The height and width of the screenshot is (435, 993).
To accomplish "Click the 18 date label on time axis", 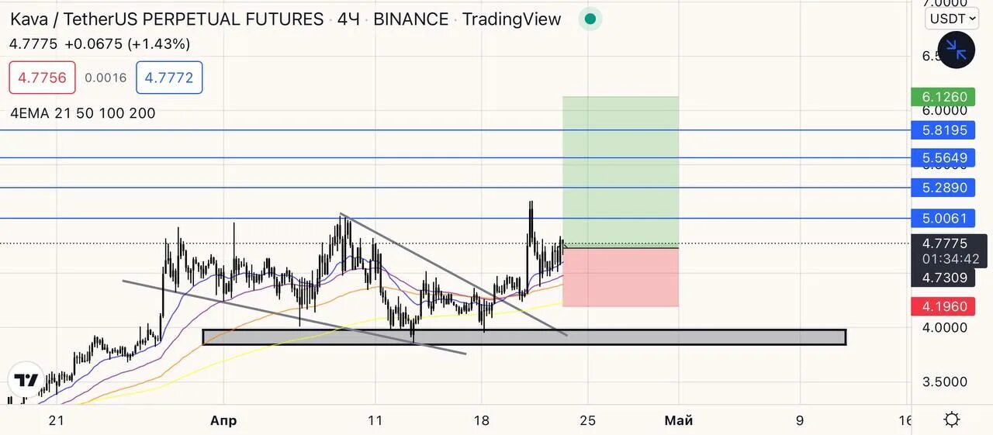I will coord(482,420).
